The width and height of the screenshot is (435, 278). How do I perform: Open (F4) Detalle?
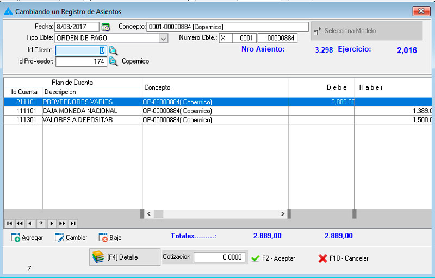[x=117, y=257]
